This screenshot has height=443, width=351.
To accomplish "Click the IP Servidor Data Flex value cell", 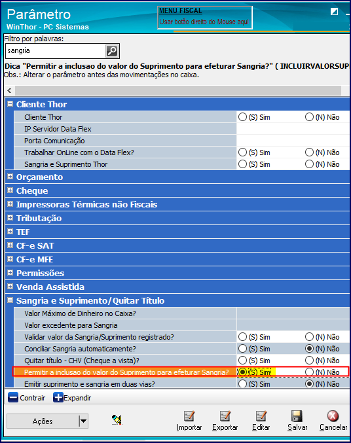I will [293, 129].
